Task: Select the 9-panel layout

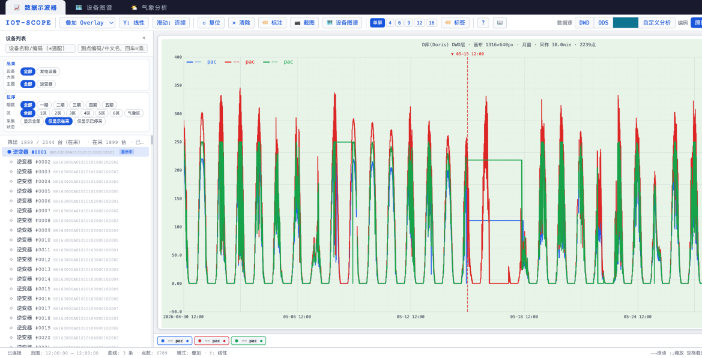Action: (x=408, y=23)
